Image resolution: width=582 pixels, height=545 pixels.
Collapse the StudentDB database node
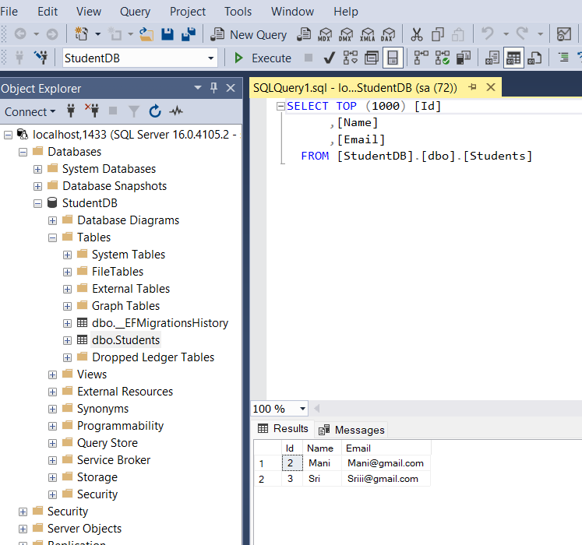click(x=38, y=203)
